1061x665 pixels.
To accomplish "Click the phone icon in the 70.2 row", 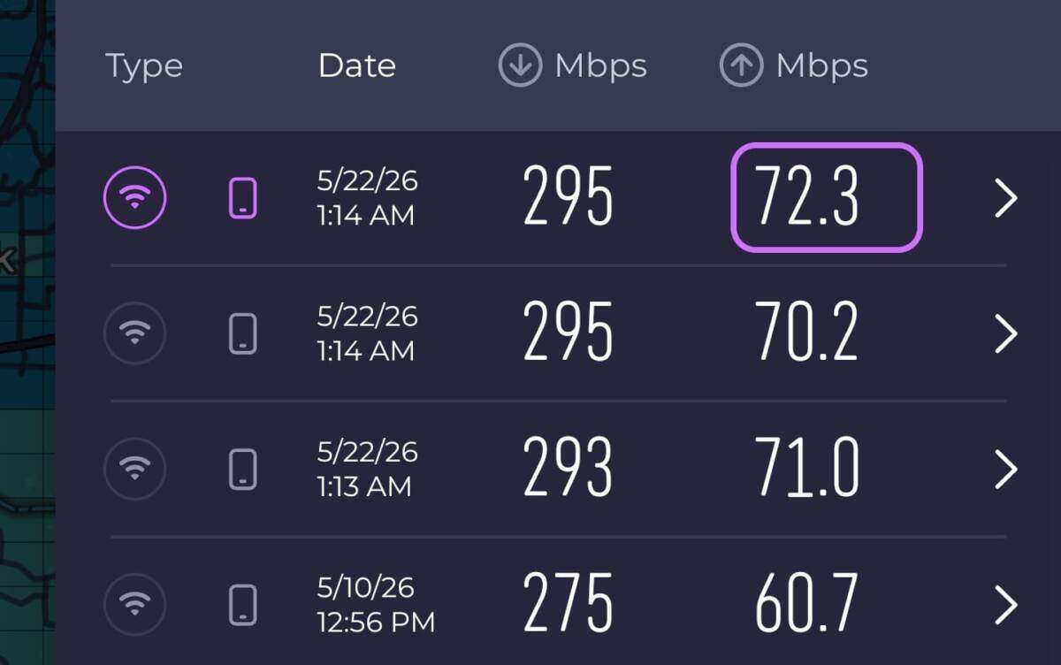I will [243, 333].
